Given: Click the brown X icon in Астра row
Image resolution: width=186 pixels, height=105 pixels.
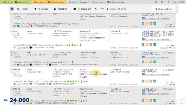Looking at the screenshot, I should click(151, 45).
